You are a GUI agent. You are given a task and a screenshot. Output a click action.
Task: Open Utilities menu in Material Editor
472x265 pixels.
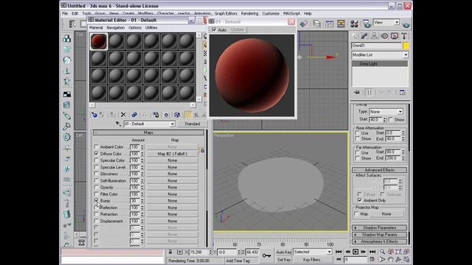click(151, 28)
